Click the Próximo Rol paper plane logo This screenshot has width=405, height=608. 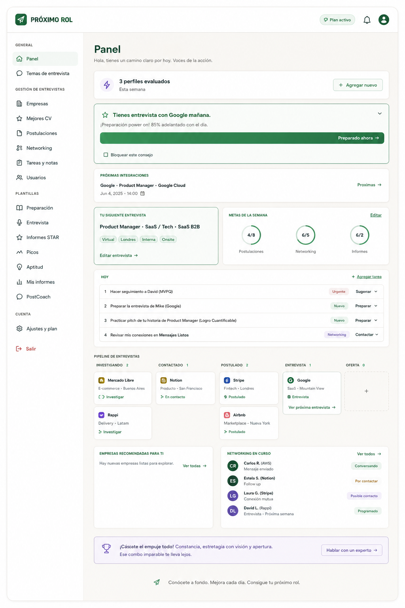click(x=21, y=19)
